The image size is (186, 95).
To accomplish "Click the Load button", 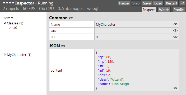I will pos(158,3).
